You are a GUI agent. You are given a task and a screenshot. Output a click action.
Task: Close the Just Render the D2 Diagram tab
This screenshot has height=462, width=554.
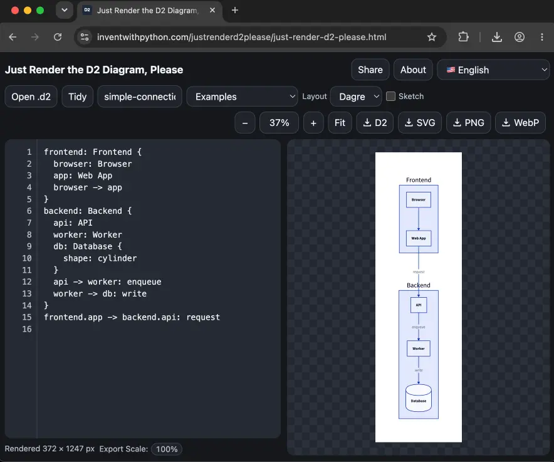click(x=212, y=10)
